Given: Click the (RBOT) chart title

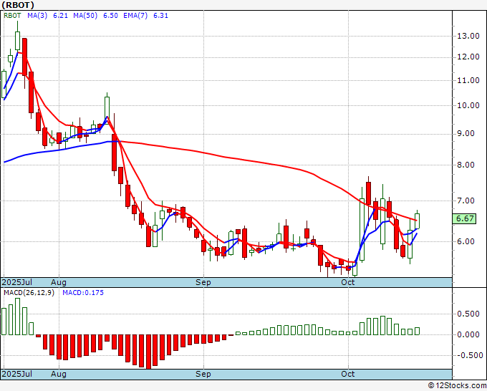Looking at the screenshot, I should tap(18, 5).
